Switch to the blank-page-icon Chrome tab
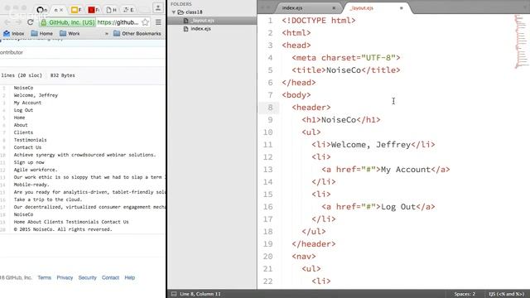 tap(111, 10)
